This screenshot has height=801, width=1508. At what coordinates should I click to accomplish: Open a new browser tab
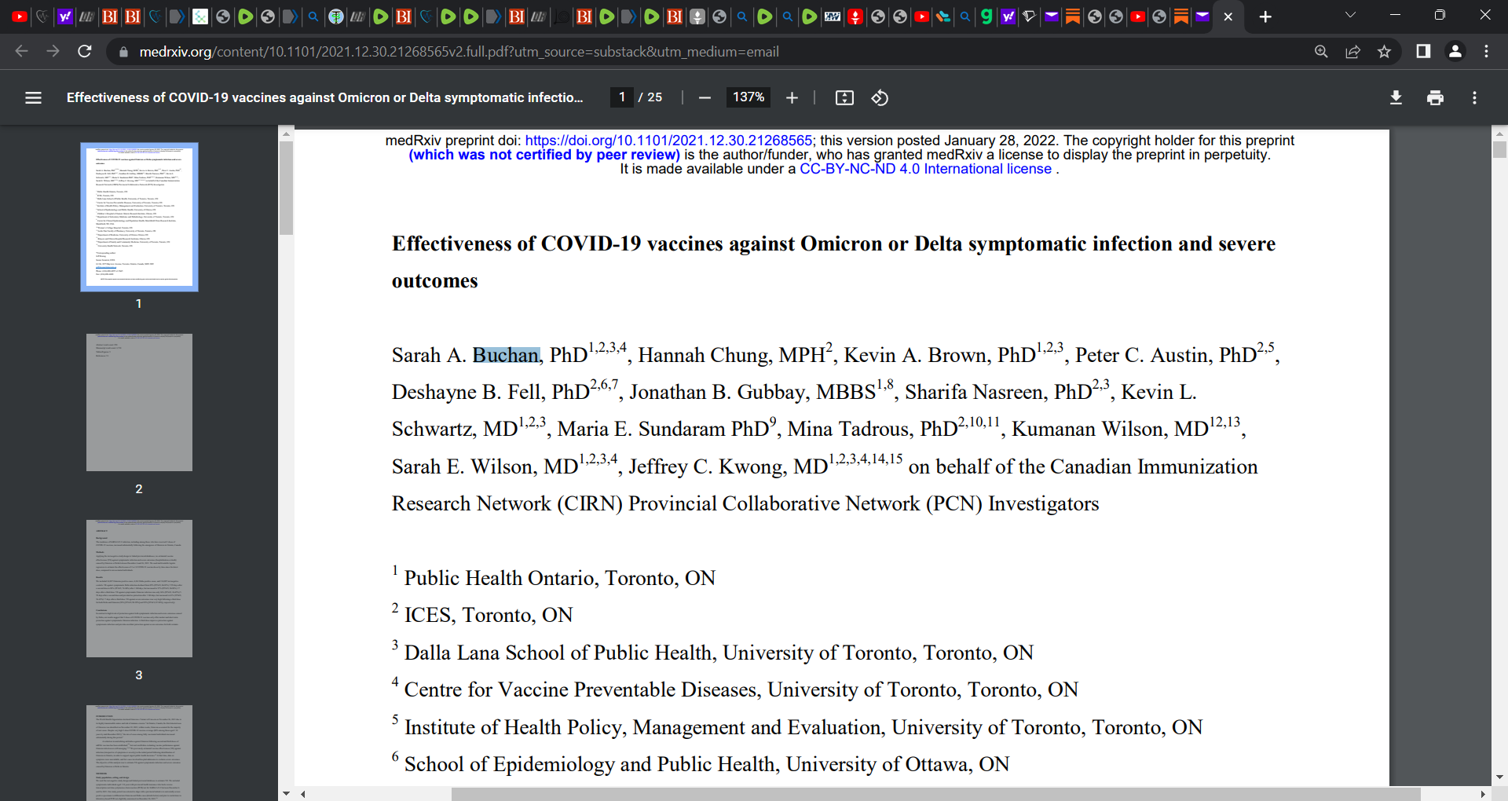click(x=1265, y=16)
